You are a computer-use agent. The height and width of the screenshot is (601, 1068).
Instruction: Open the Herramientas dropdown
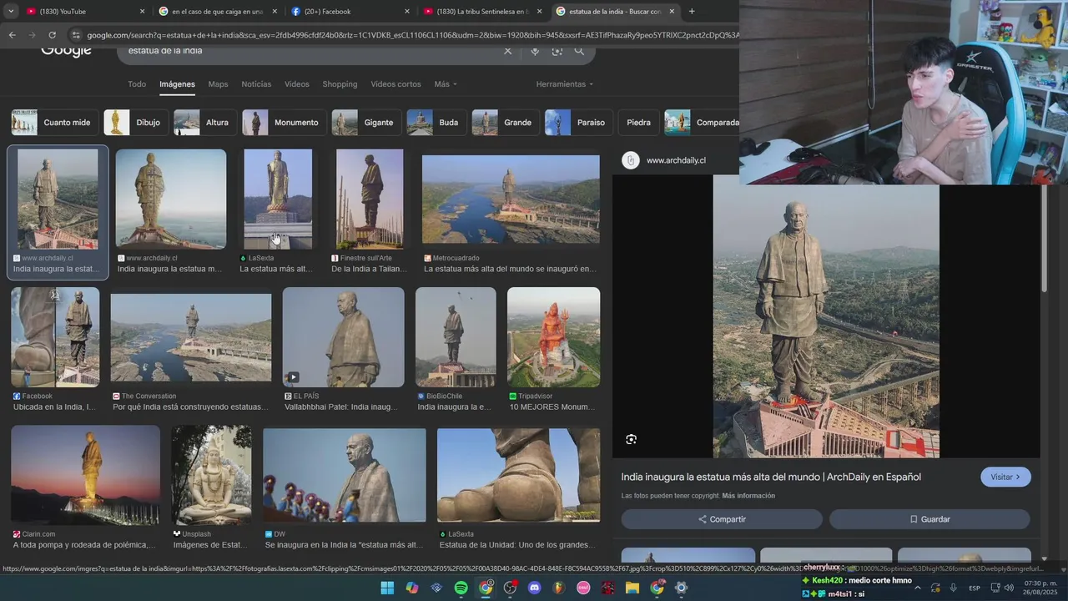(x=565, y=84)
